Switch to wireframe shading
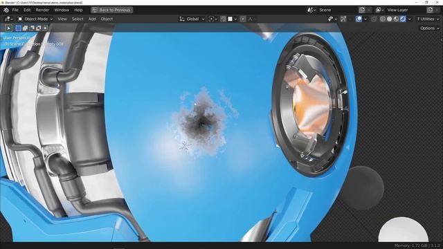443x249 pixels. tap(383, 19)
